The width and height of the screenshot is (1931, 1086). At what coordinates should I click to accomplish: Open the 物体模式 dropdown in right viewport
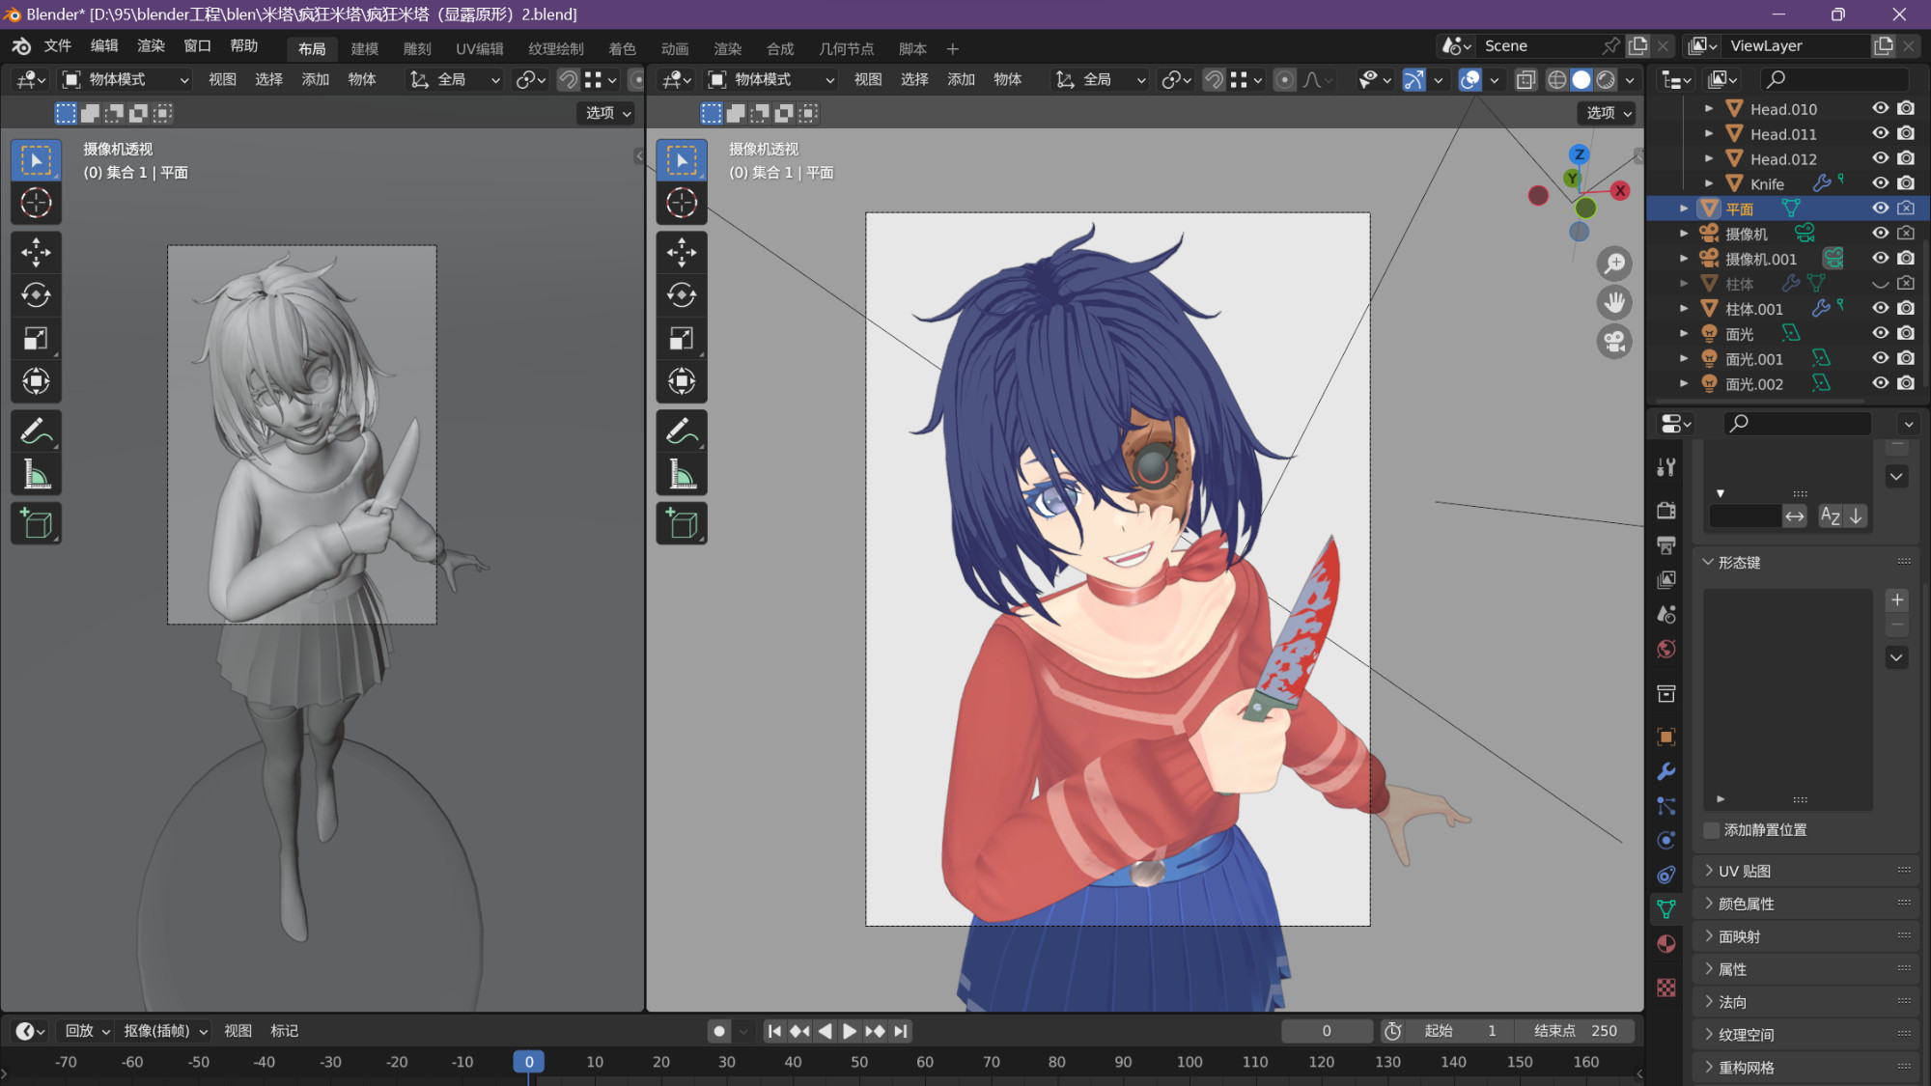[771, 79]
